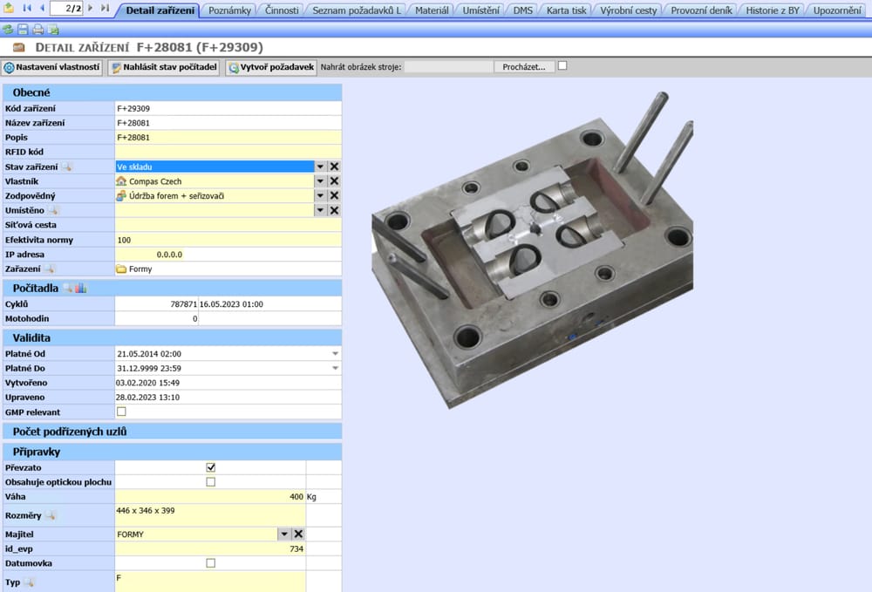872x592 pixels.
Task: Open Vlastník dropdown
Action: [320, 180]
